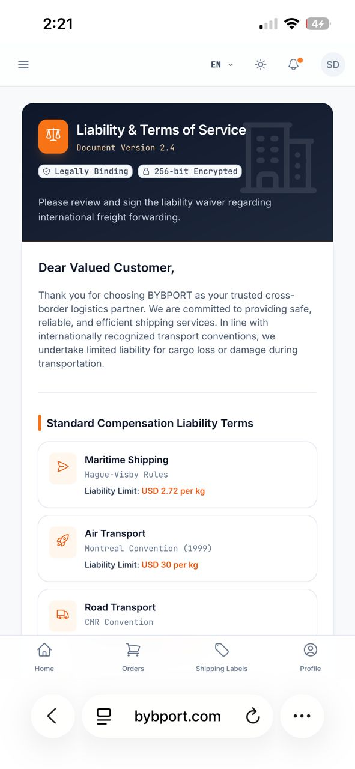The image size is (355, 769).
Task: Expand the EN language dropdown
Action: pyautogui.click(x=222, y=65)
